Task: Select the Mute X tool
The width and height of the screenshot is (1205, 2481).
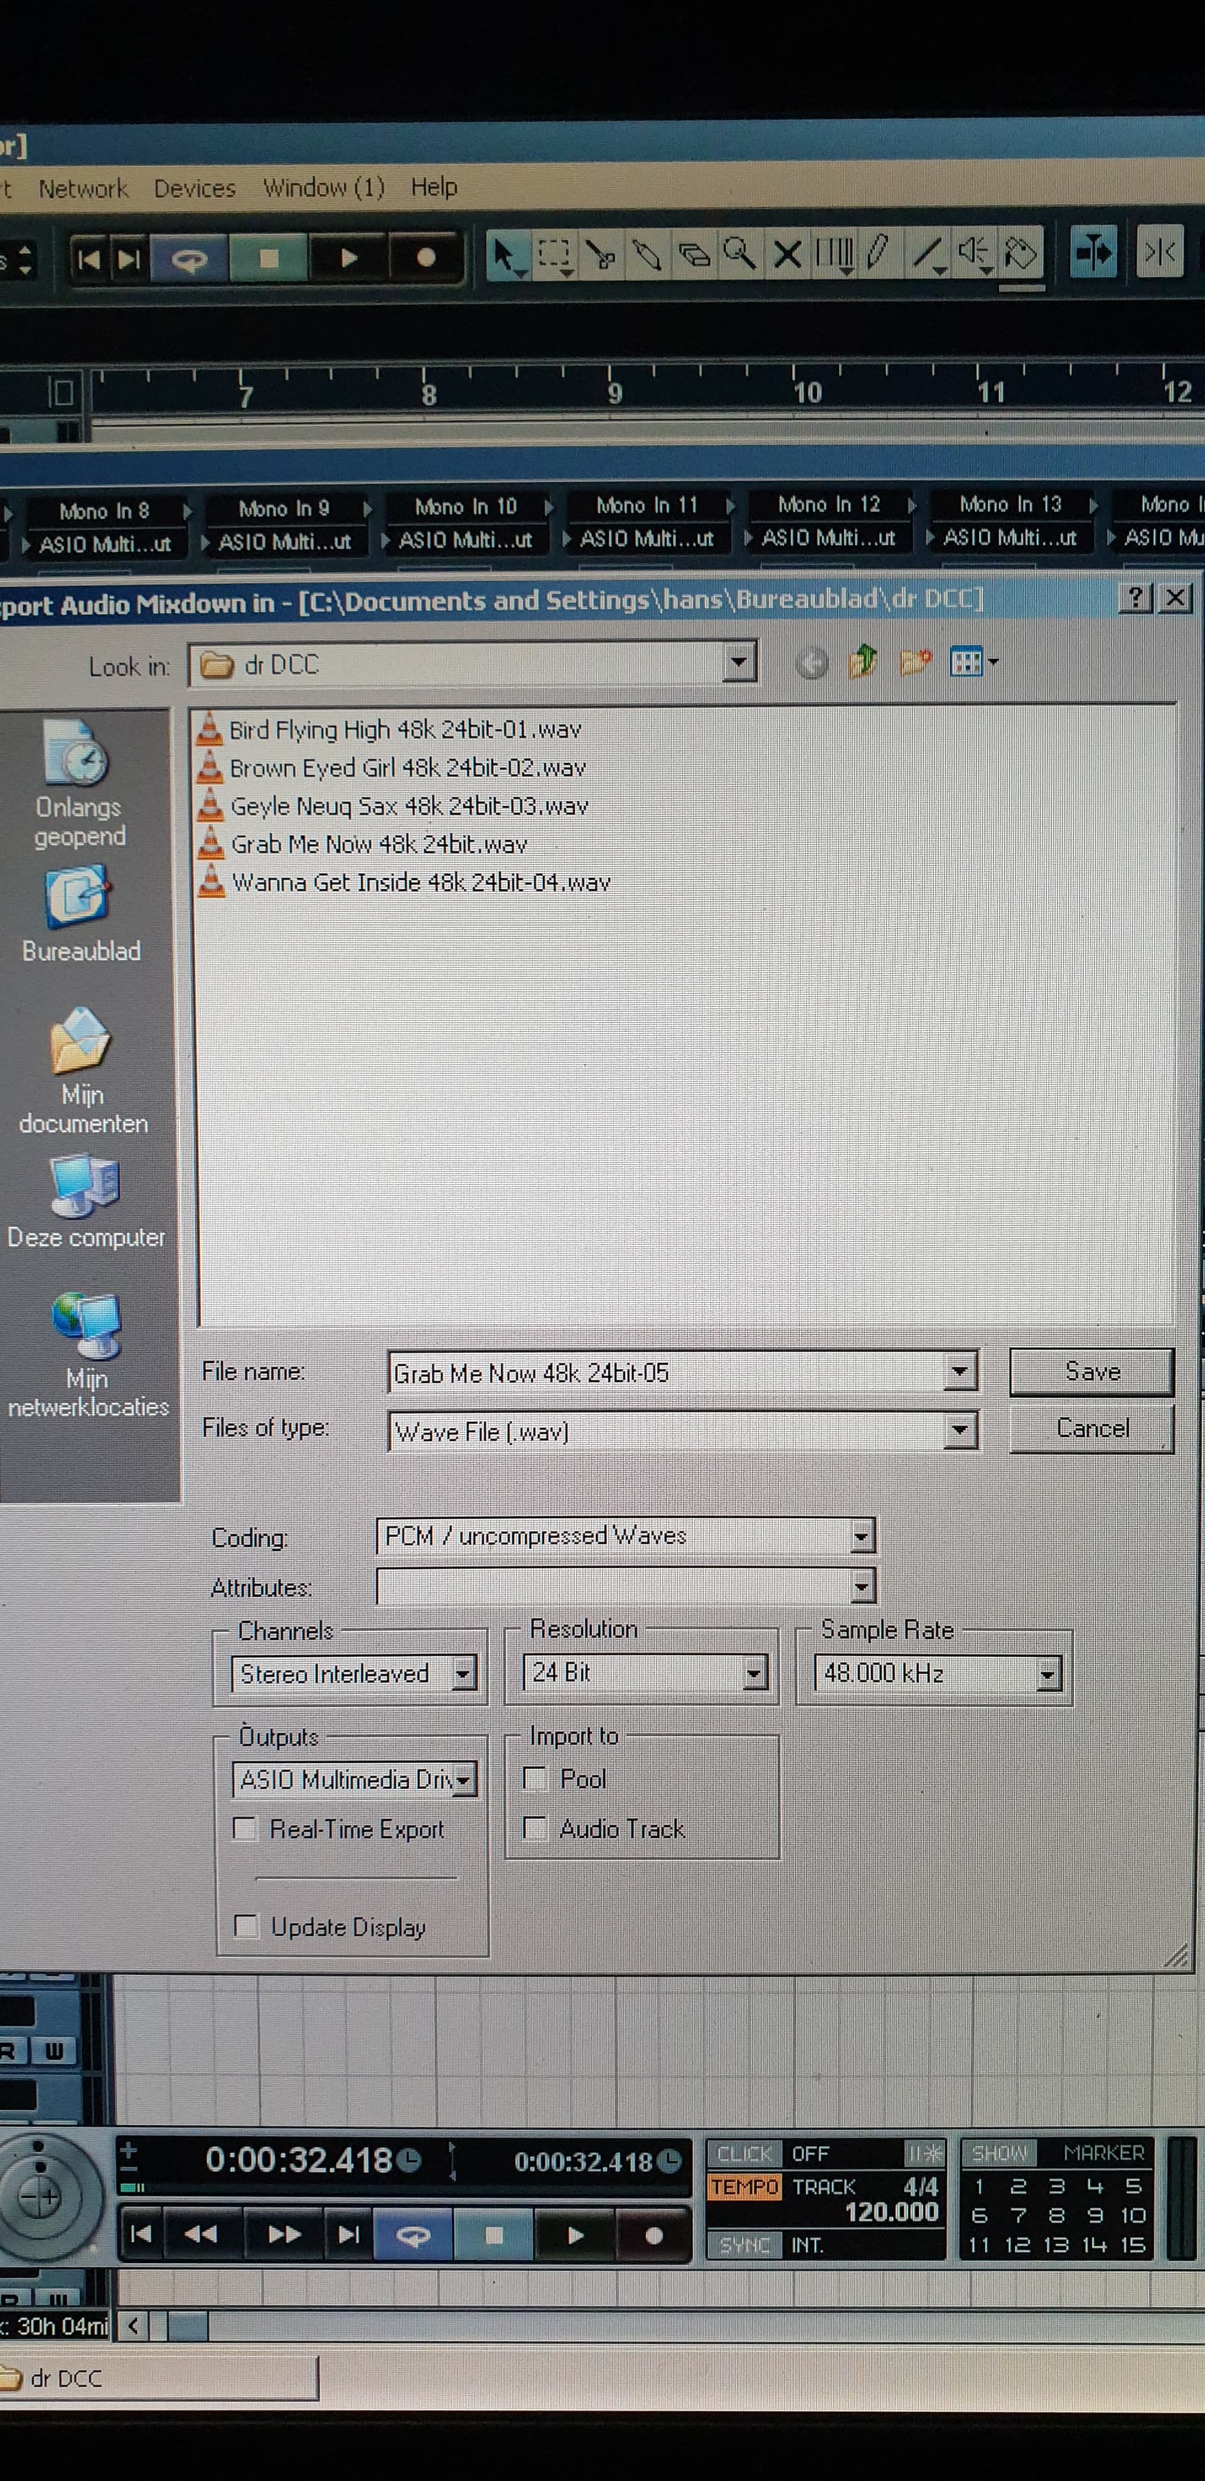Action: pyautogui.click(x=787, y=255)
